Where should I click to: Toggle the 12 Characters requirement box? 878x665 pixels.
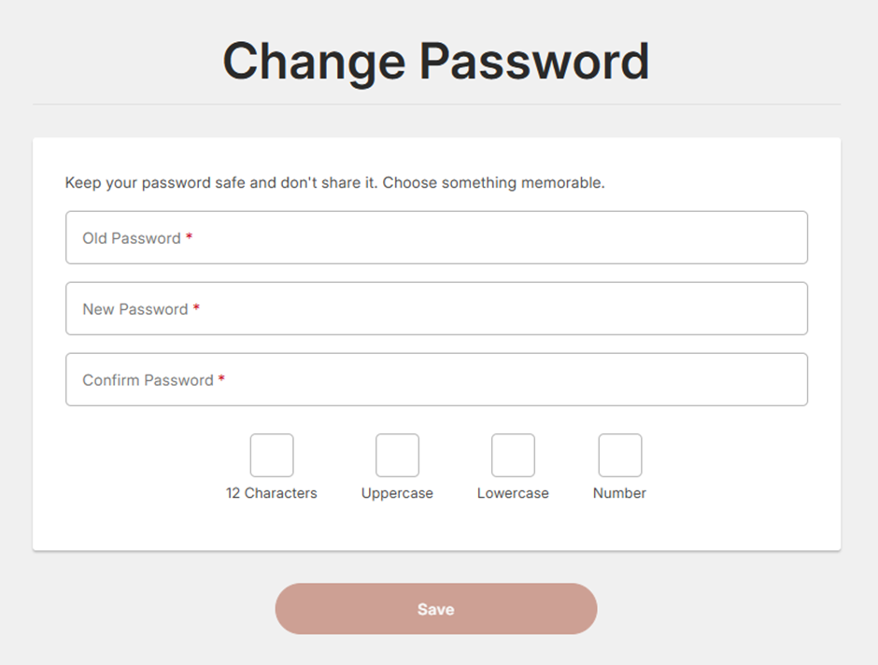click(272, 456)
